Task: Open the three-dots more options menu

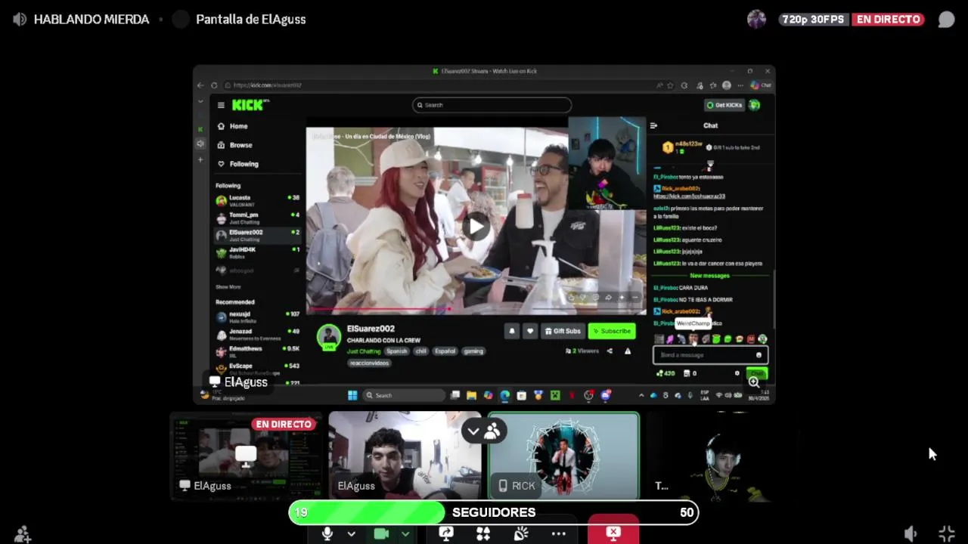Action: click(x=559, y=533)
